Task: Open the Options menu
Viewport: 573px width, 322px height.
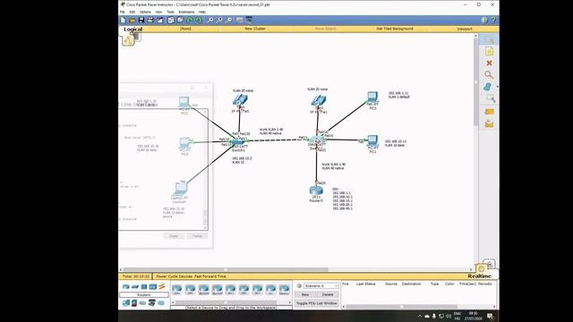Action: click(145, 12)
